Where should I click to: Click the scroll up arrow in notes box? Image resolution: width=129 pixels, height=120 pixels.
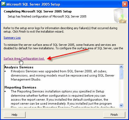[x=121, y=67]
